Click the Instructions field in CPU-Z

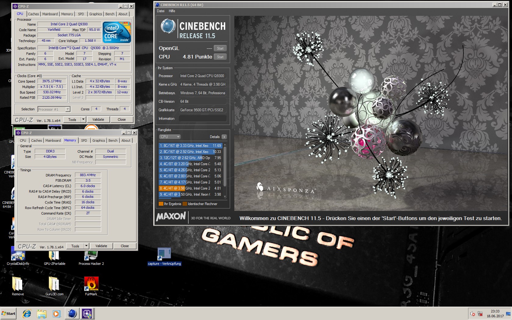click(84, 66)
